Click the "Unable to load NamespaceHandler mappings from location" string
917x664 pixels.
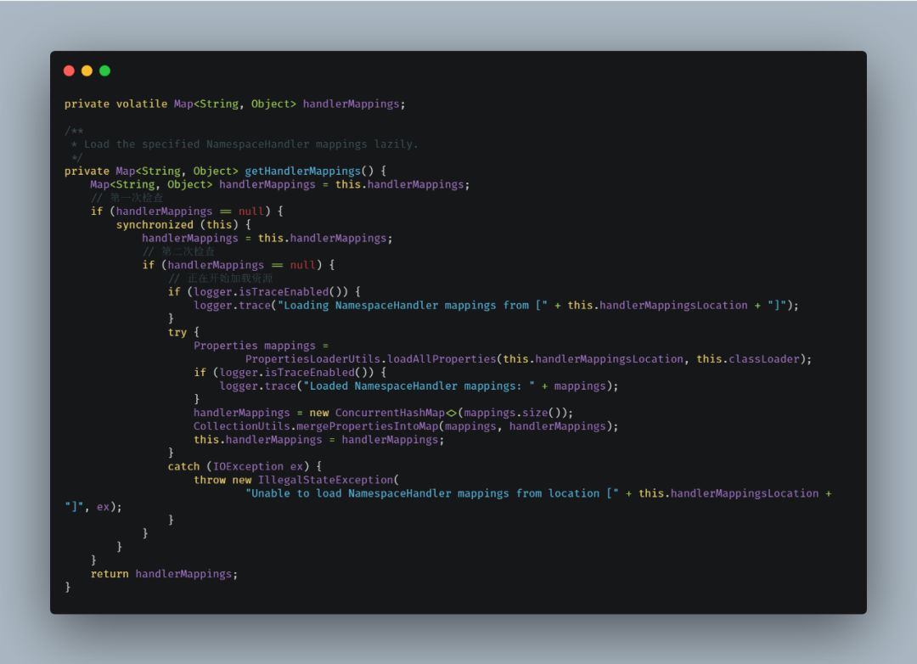(x=431, y=494)
